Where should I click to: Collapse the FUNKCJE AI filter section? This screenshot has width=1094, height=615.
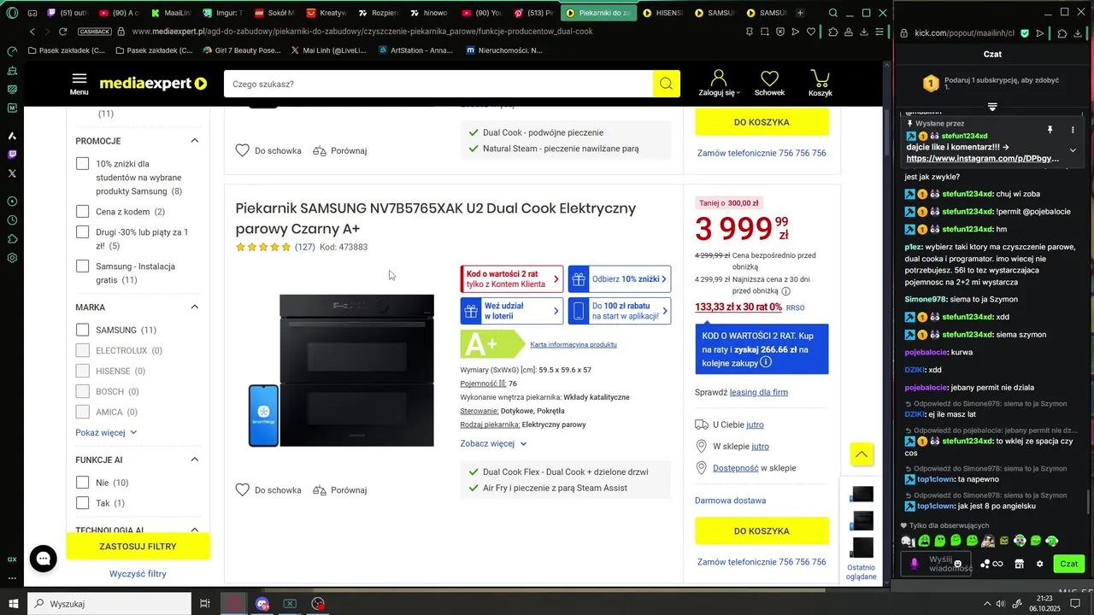[x=194, y=460]
